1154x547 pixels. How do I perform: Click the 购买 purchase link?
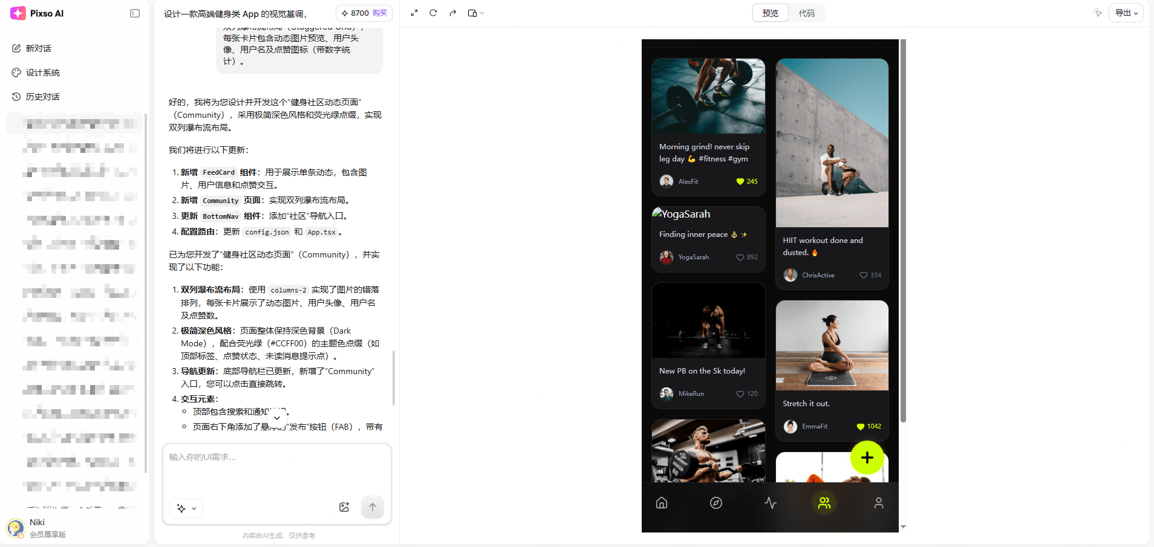click(380, 13)
